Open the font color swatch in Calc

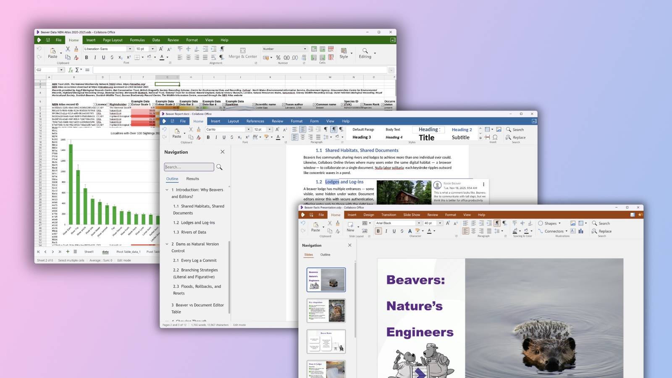tap(161, 58)
